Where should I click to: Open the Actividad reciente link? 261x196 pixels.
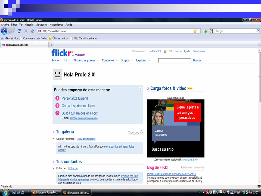coord(86,139)
